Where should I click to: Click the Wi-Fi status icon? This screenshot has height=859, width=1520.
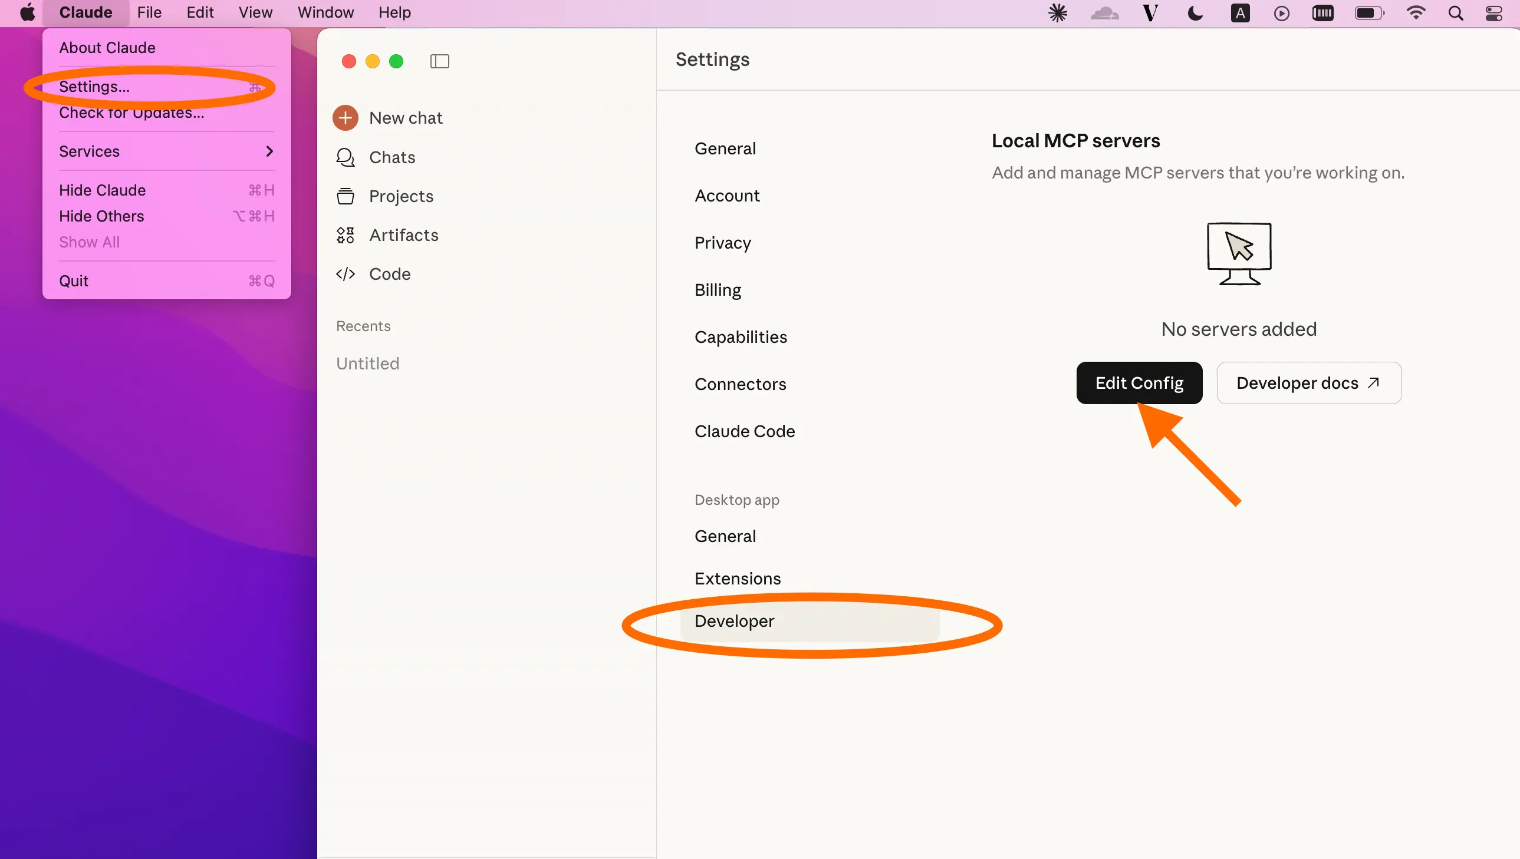tap(1416, 13)
